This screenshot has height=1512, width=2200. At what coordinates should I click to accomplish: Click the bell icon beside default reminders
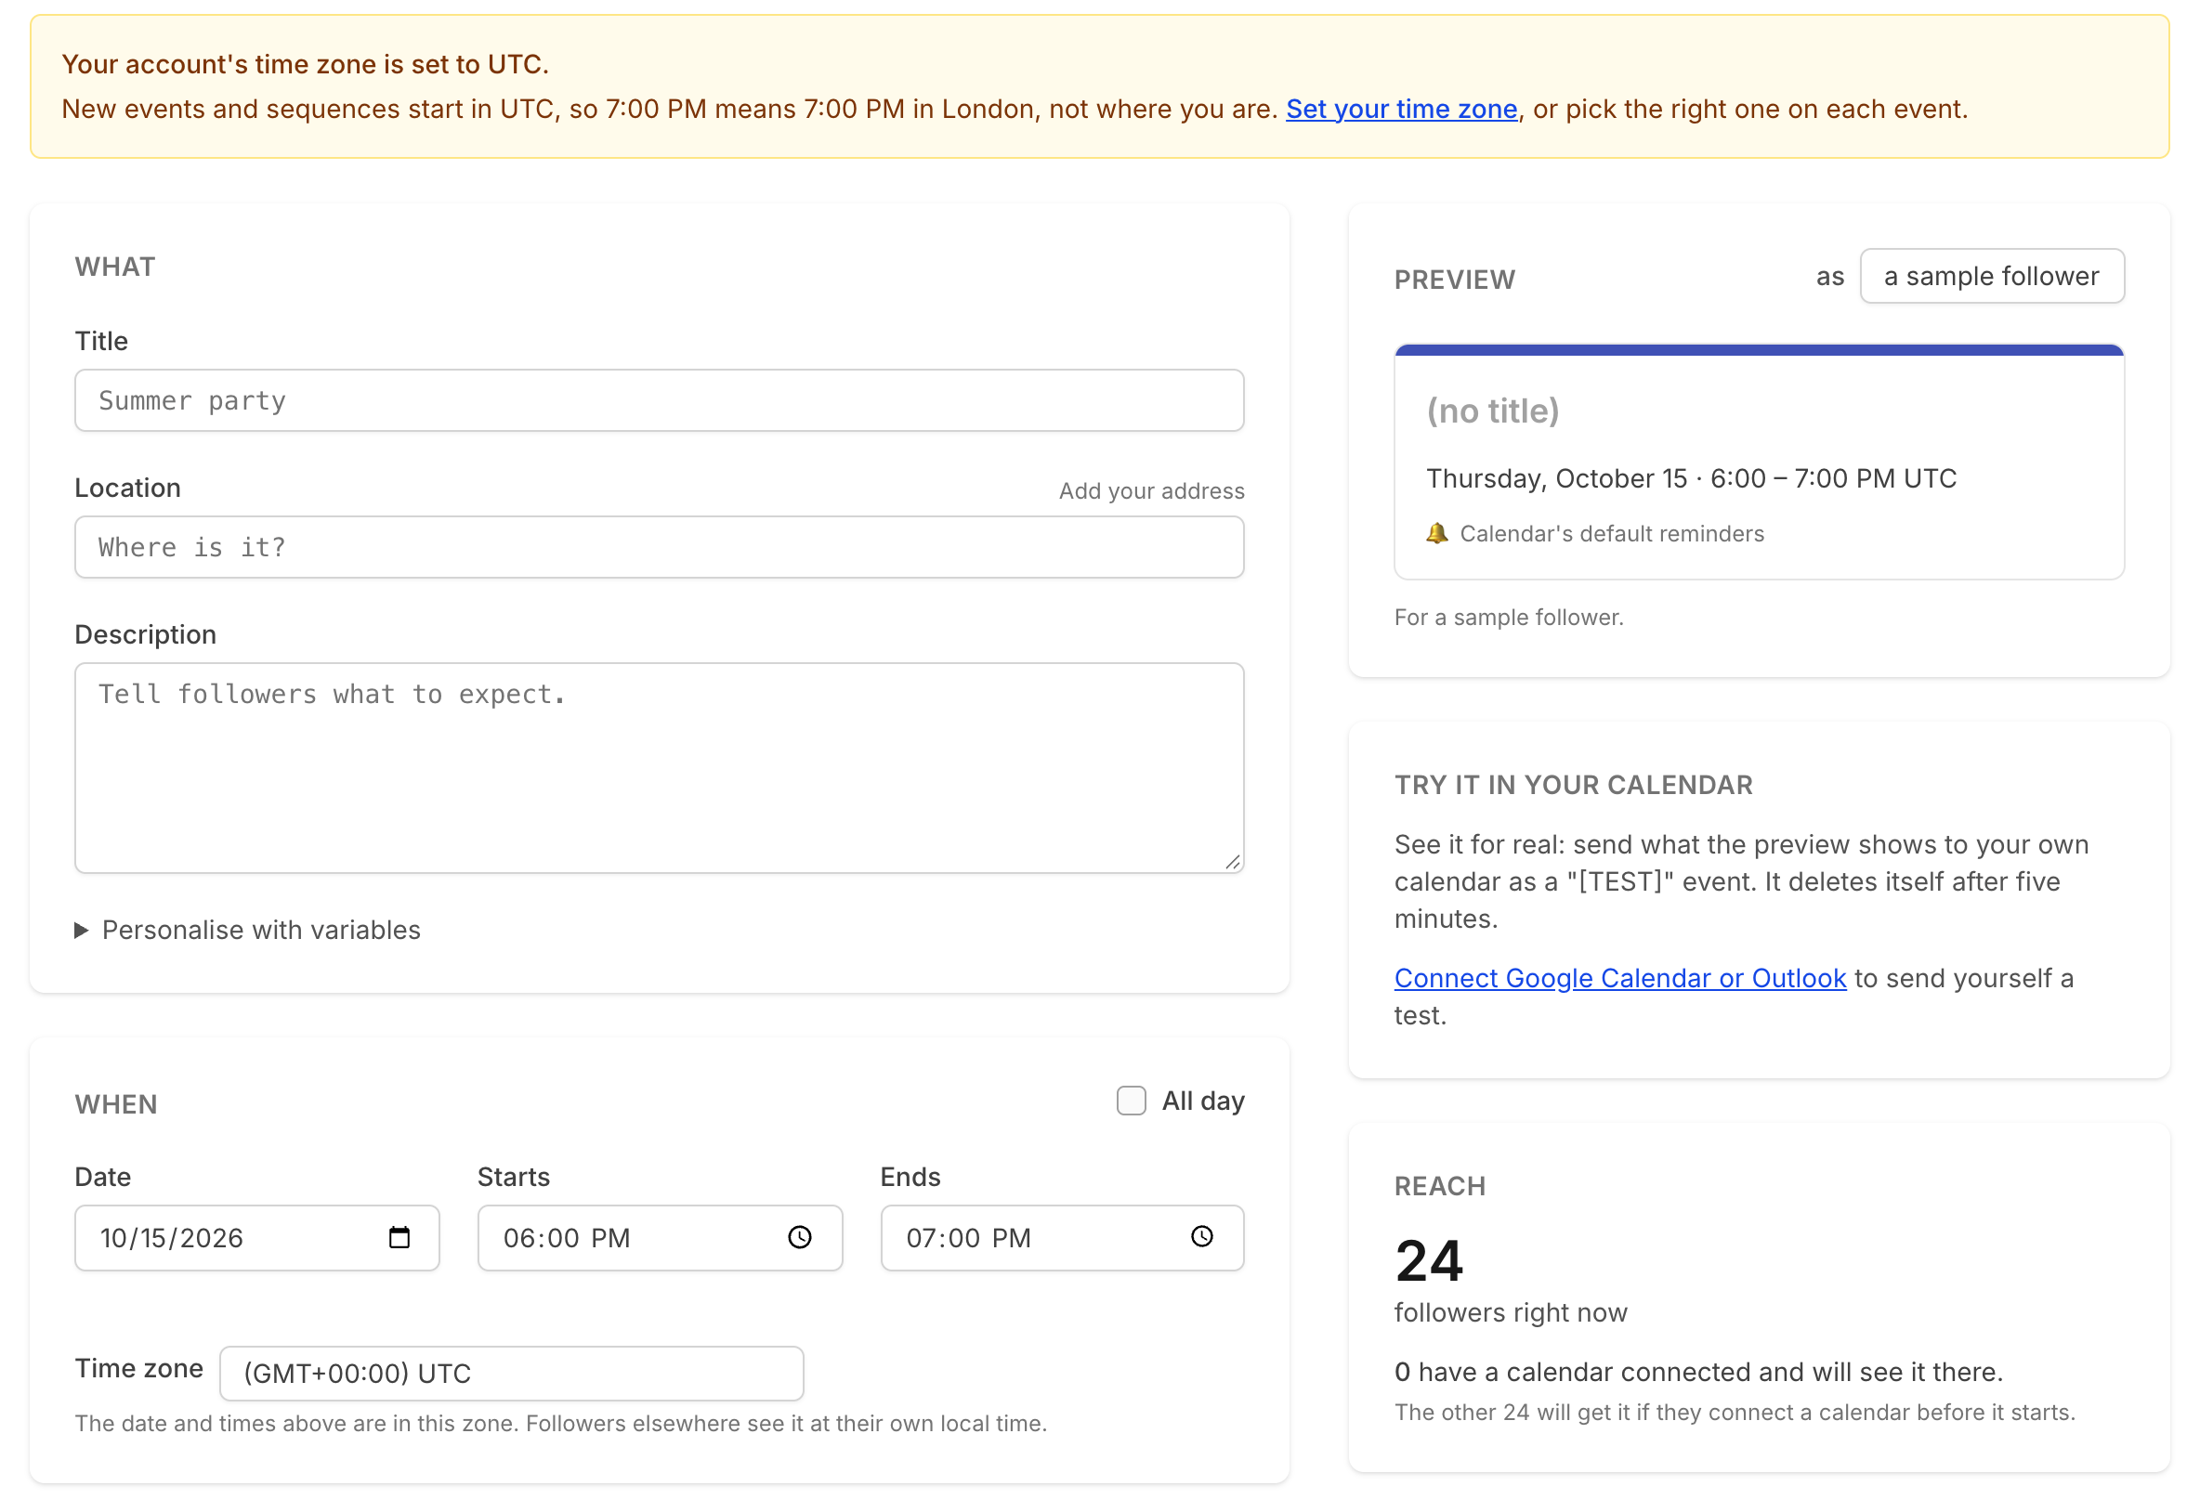pos(1436,533)
